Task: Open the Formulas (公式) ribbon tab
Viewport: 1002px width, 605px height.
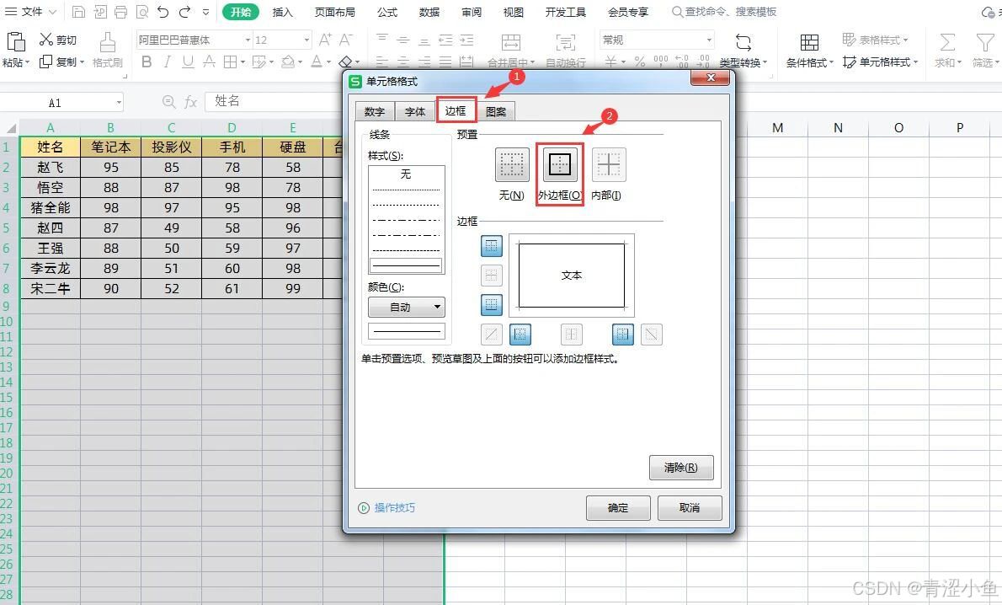Action: coord(387,12)
